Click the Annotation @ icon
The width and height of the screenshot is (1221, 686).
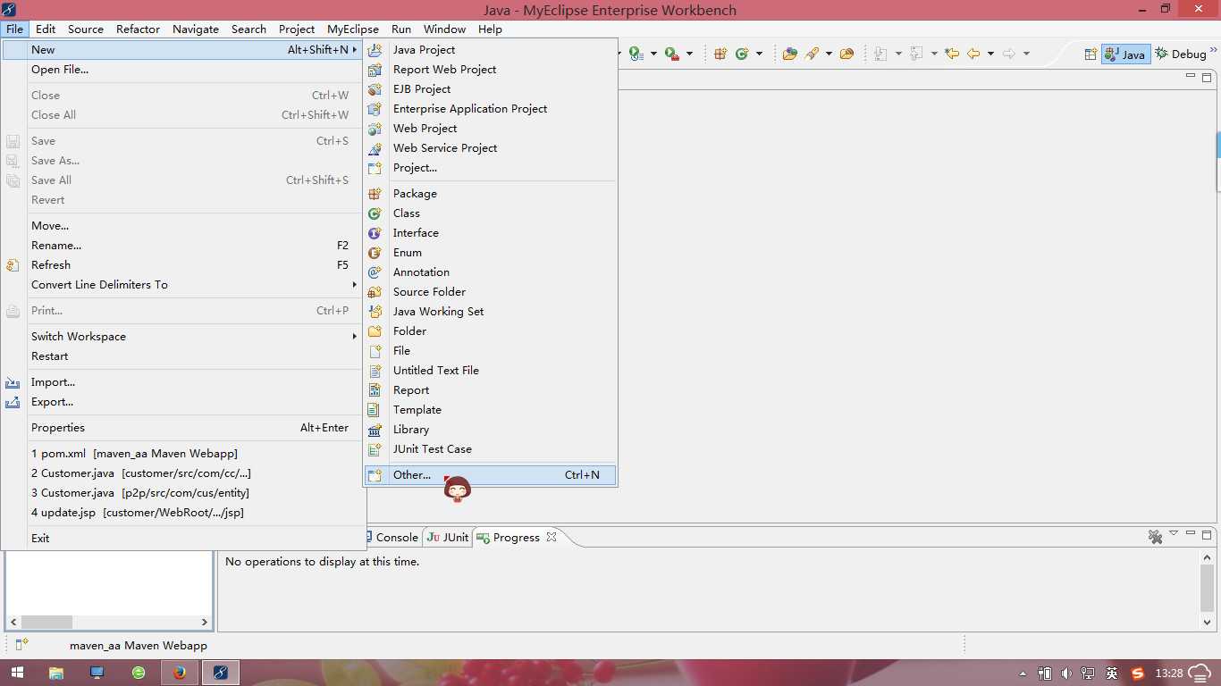pos(375,272)
